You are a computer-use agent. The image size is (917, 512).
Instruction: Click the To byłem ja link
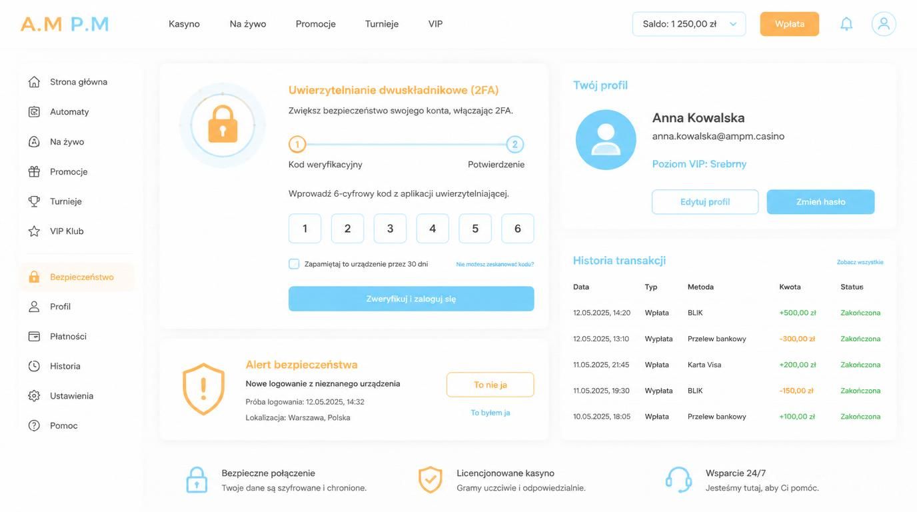tap(490, 413)
